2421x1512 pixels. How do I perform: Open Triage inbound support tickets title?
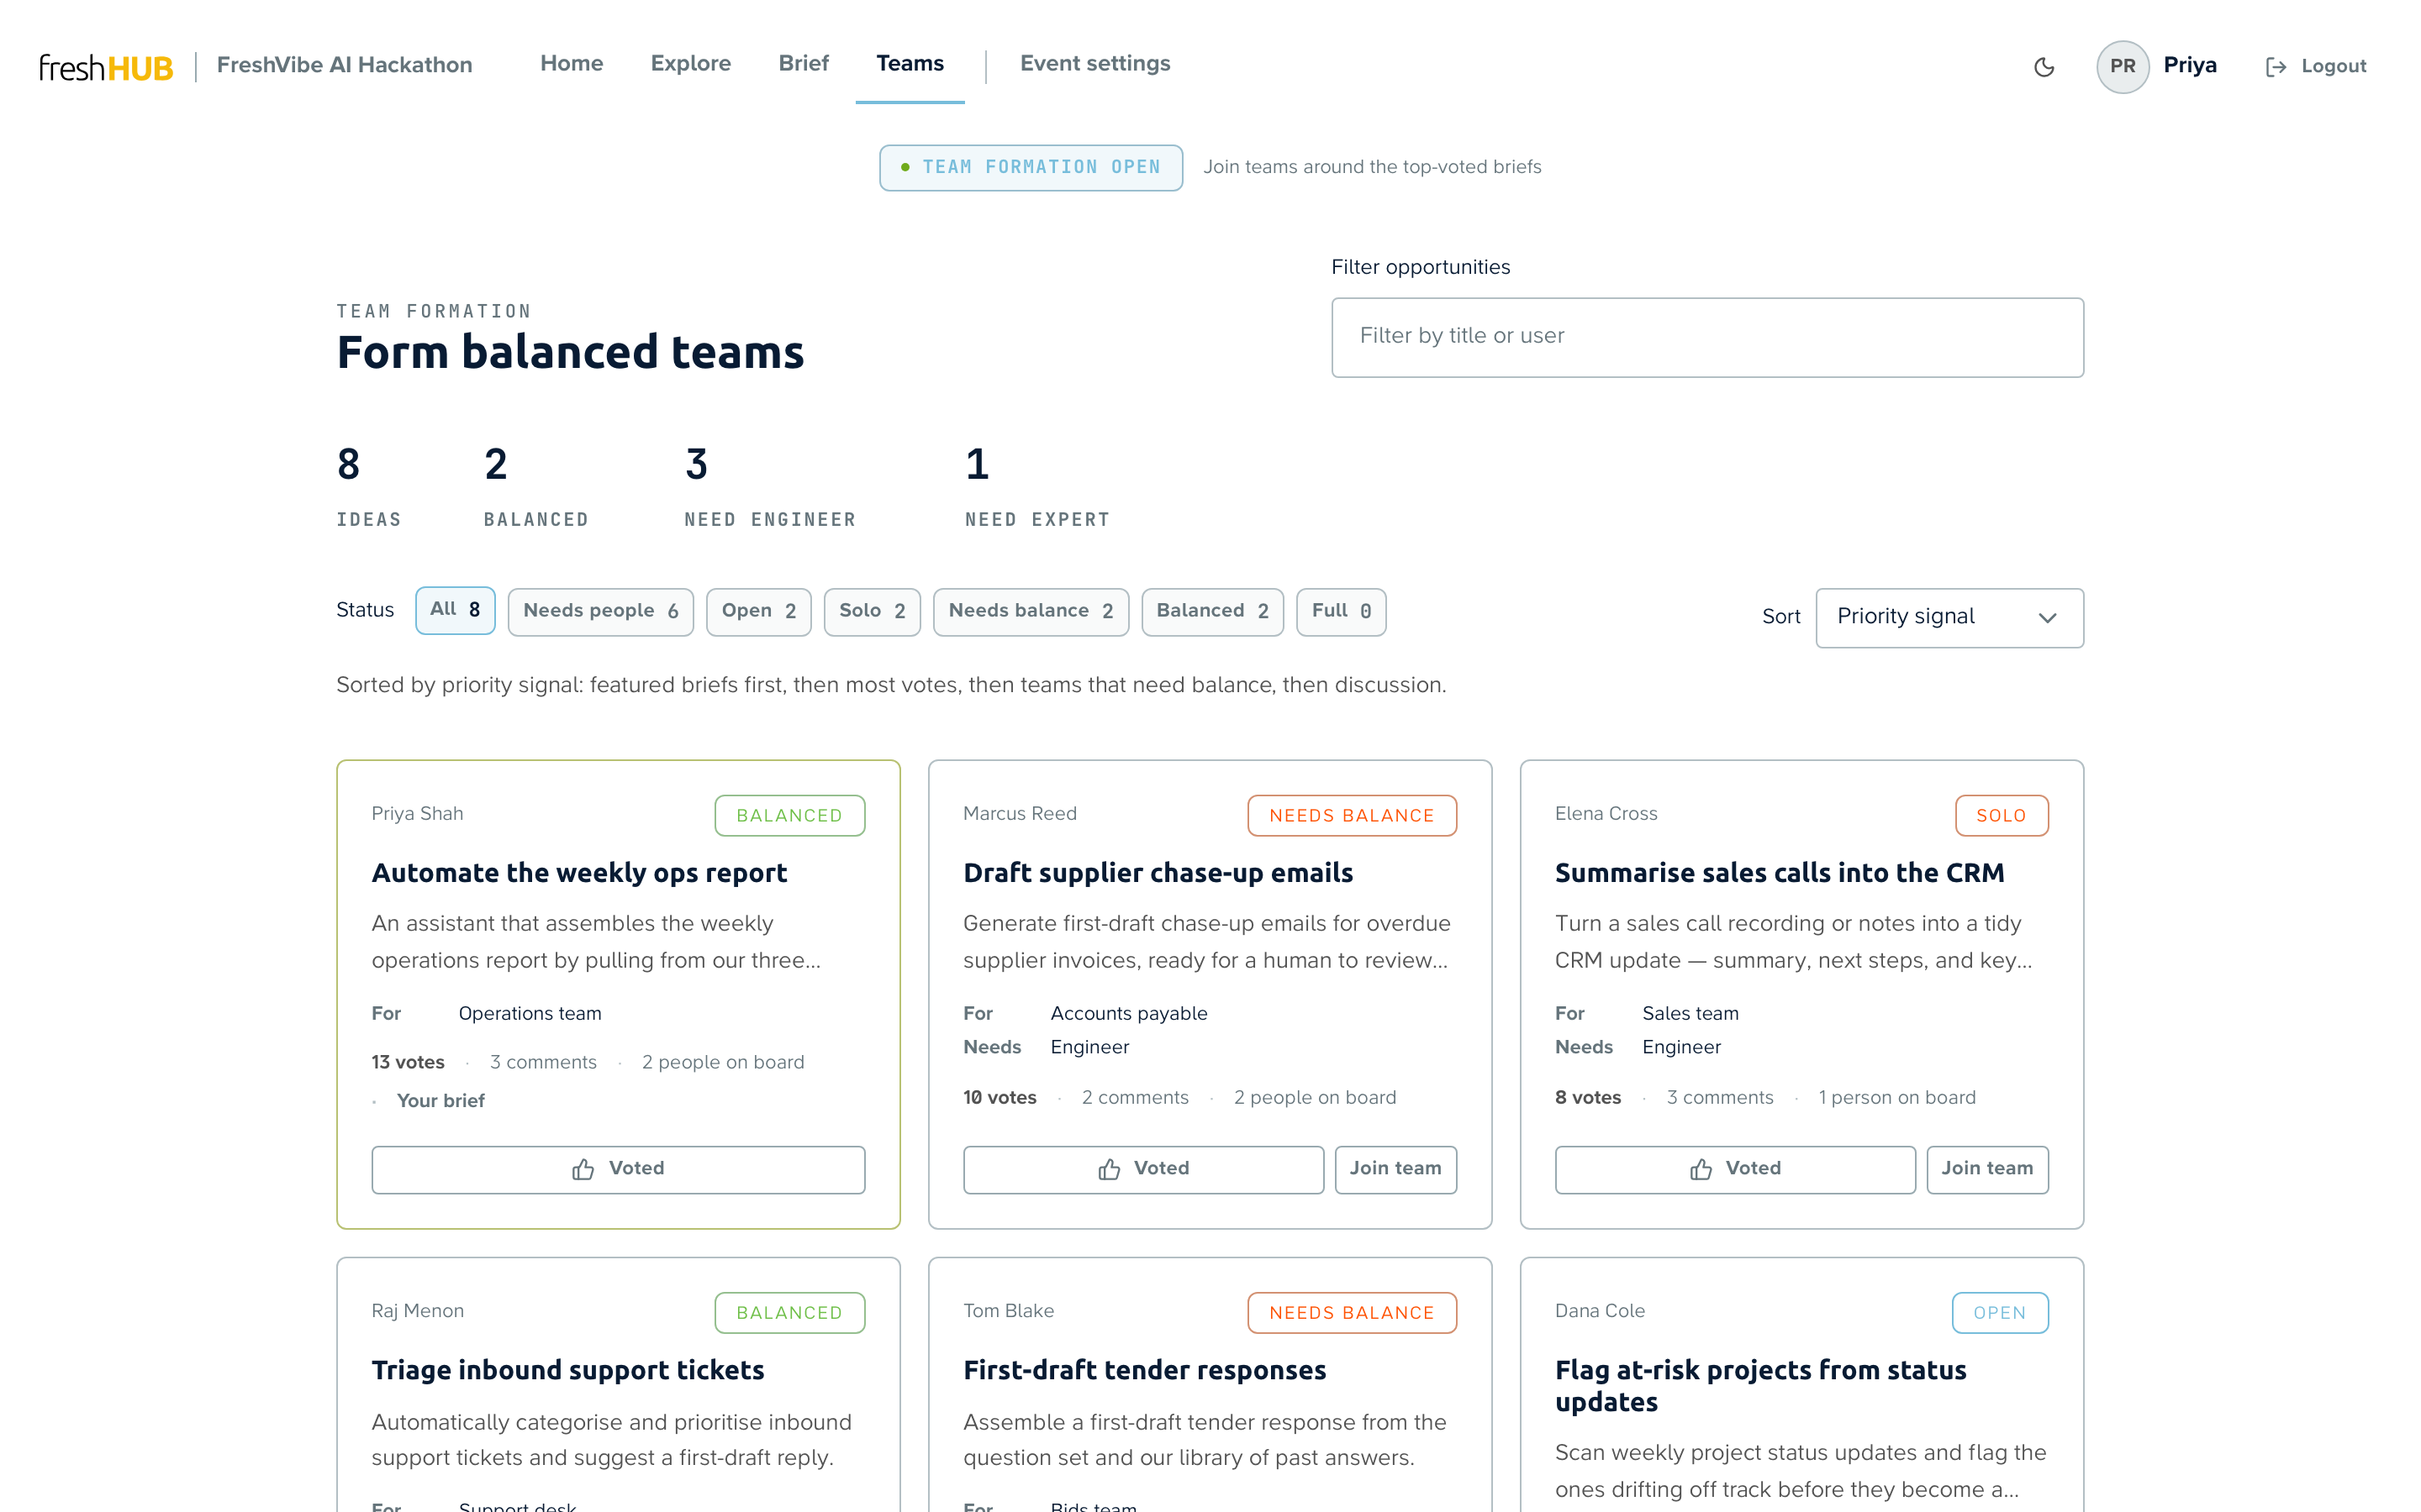tap(567, 1370)
